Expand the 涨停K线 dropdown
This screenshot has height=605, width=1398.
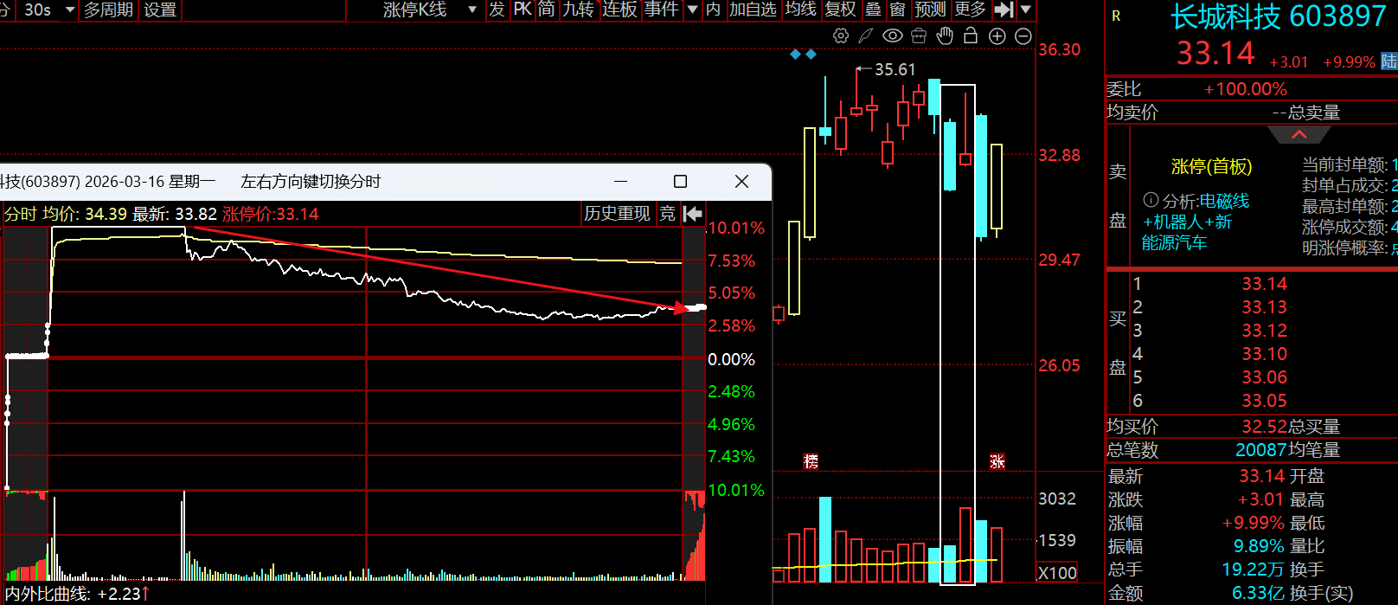point(472,10)
